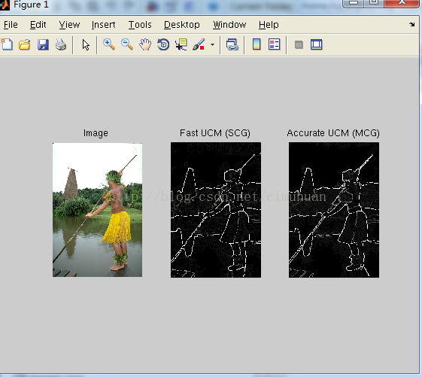This screenshot has width=422, height=377.
Task: Dock the figure using corner arrow
Action: point(411,25)
